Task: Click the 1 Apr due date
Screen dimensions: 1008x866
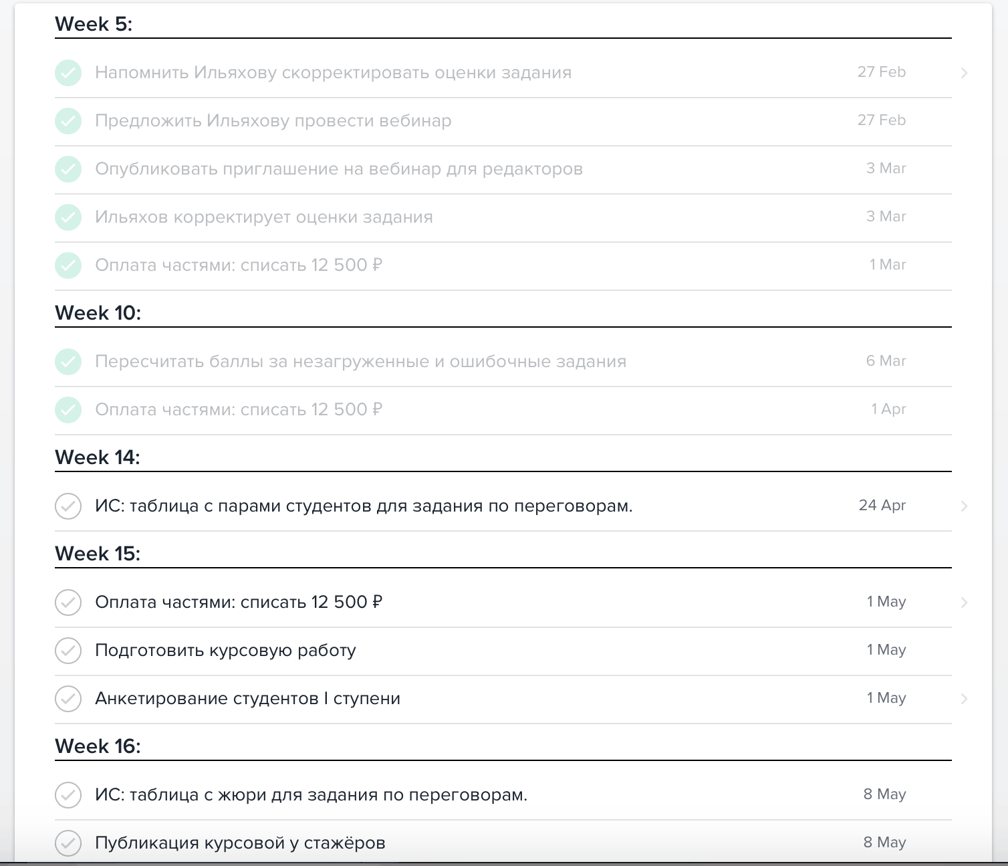Action: click(x=888, y=409)
